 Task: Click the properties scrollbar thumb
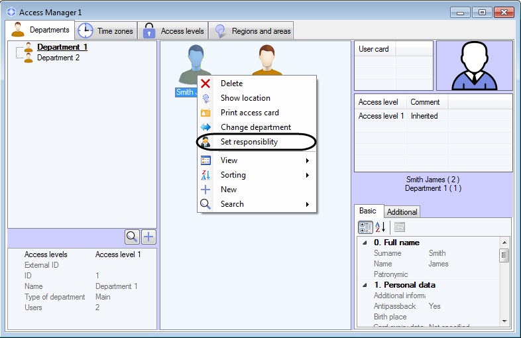(x=504, y=255)
